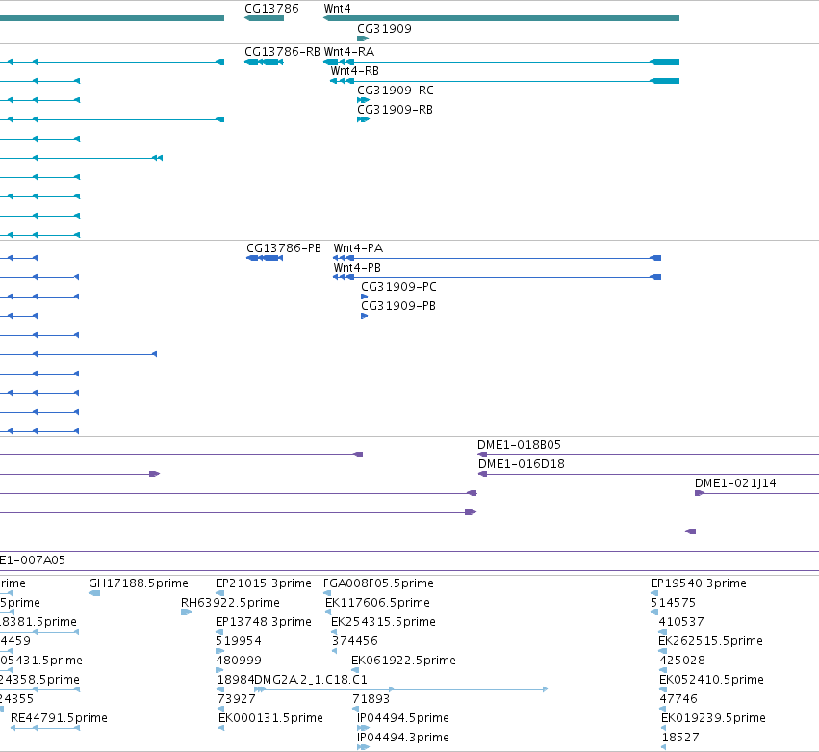The image size is (819, 752).
Task: Click the RE44791.5prime EST label
Action: pos(59,718)
